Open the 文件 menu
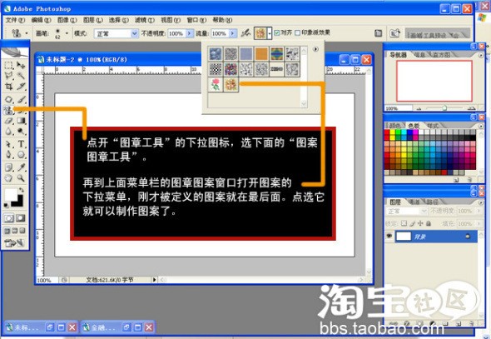491x339 pixels. (x=15, y=20)
